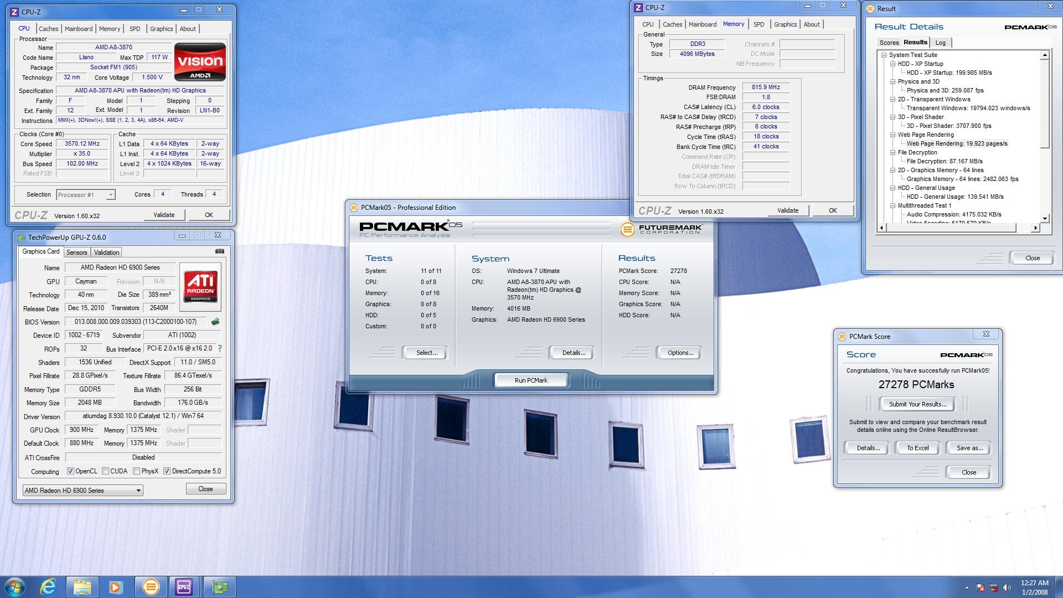Viewport: 1063px width, 598px height.
Task: Click the AMD Vision logo in CPU-Z
Action: (x=200, y=61)
